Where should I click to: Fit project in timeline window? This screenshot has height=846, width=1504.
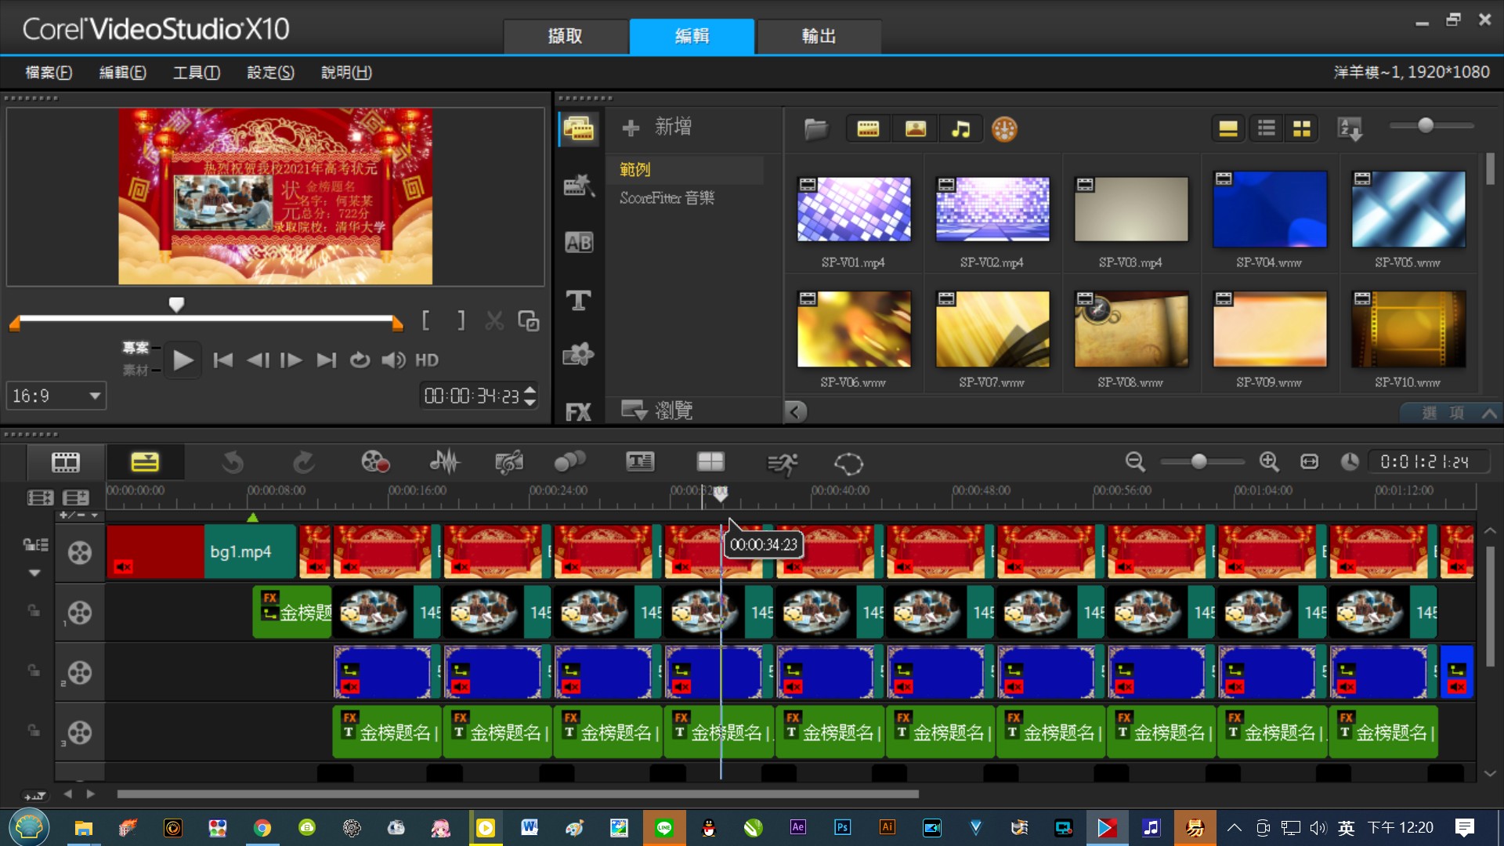[x=1310, y=462]
